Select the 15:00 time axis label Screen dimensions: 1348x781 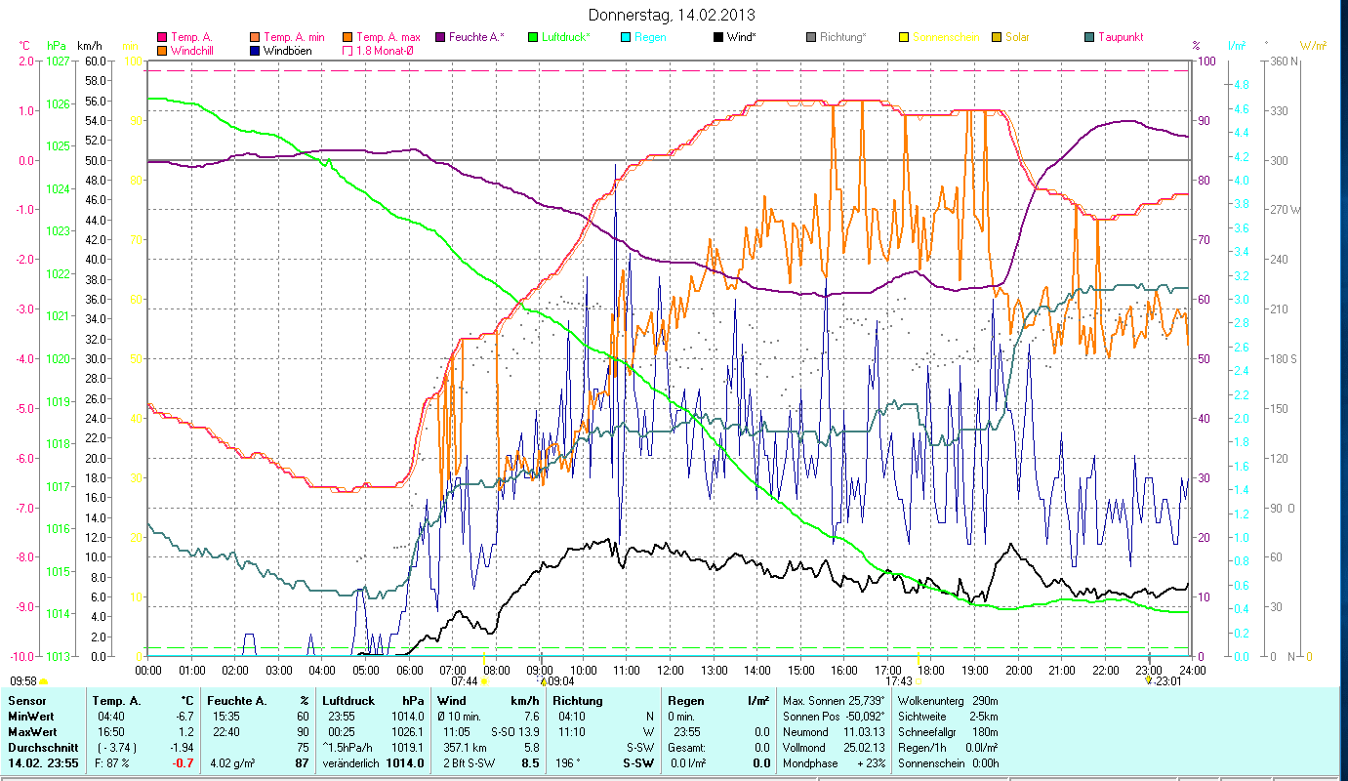click(799, 671)
